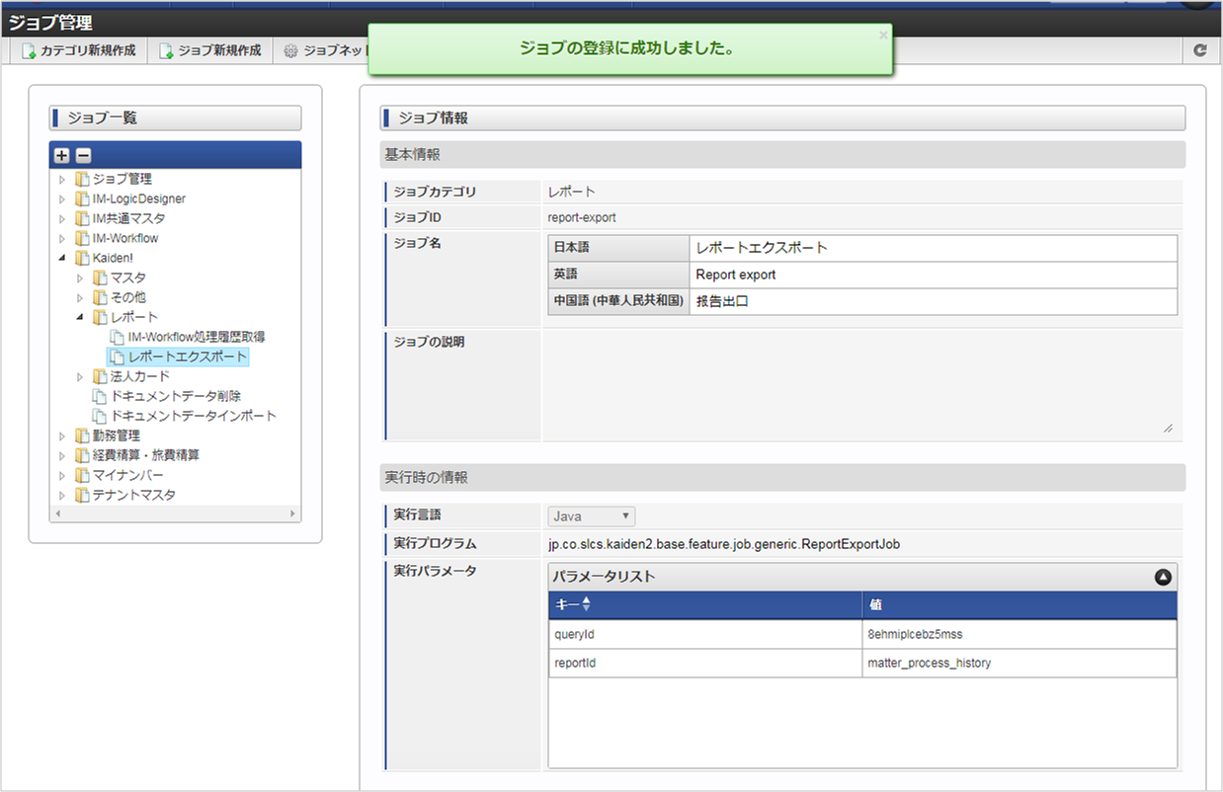Screen dimensions: 1223x792
Task: Collapse the パラメータリスト panel arrow
Action: pyautogui.click(x=1163, y=577)
